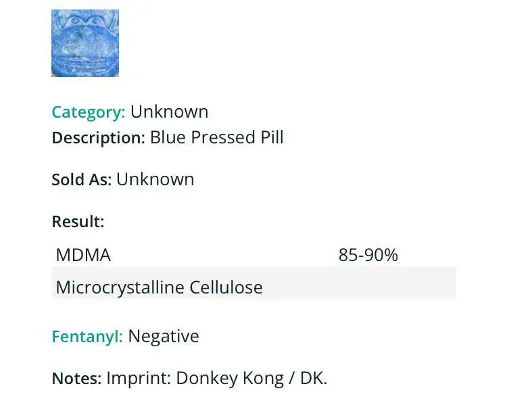Click the Notes label
This screenshot has height=403, width=507.
tap(76, 379)
